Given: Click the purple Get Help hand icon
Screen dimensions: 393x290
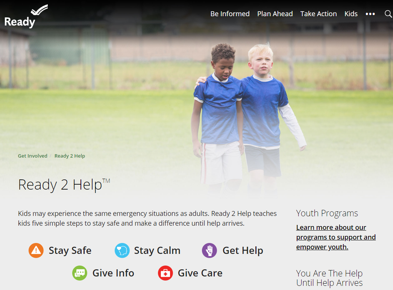Looking at the screenshot, I should 209,251.
